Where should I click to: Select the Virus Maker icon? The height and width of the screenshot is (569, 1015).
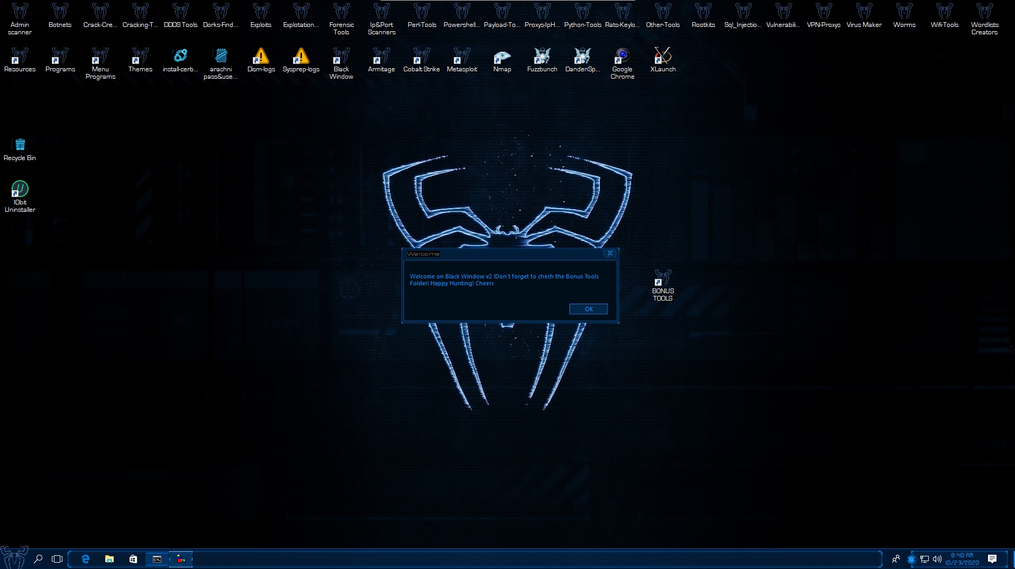pyautogui.click(x=864, y=16)
